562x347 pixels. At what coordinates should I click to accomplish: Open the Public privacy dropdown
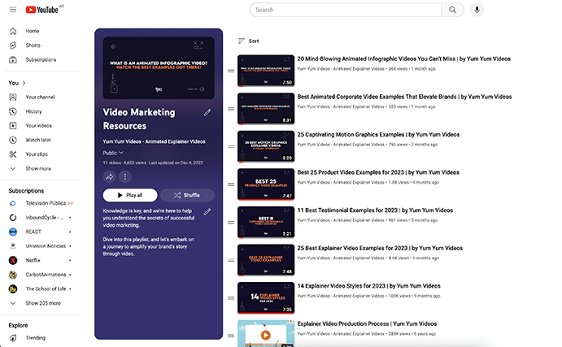coord(113,153)
